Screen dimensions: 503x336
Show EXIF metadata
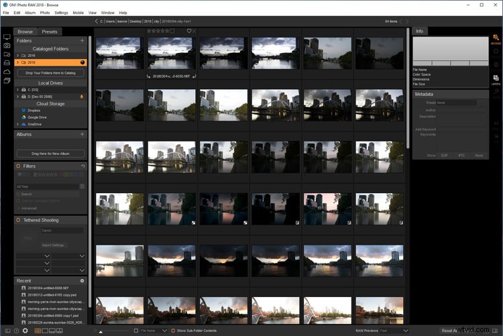pos(444,156)
